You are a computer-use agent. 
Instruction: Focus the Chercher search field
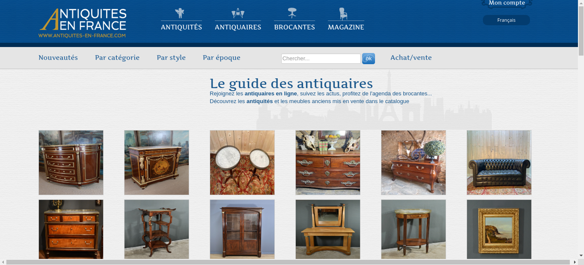(321, 58)
